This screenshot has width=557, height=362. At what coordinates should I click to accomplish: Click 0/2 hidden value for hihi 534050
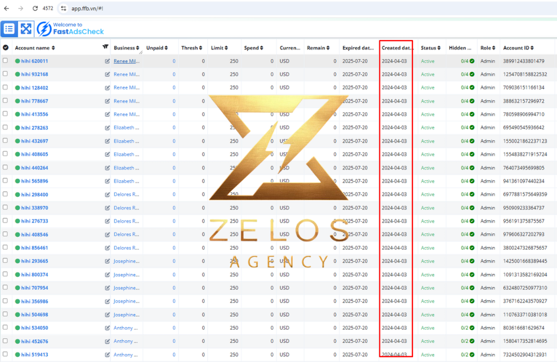[465, 328]
